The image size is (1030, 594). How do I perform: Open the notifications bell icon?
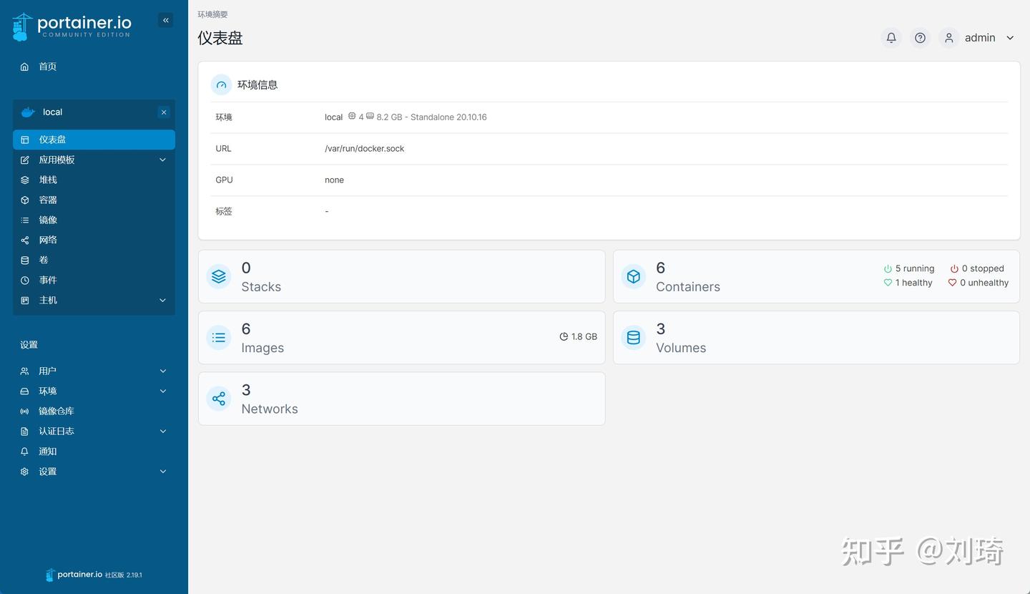[x=891, y=37]
